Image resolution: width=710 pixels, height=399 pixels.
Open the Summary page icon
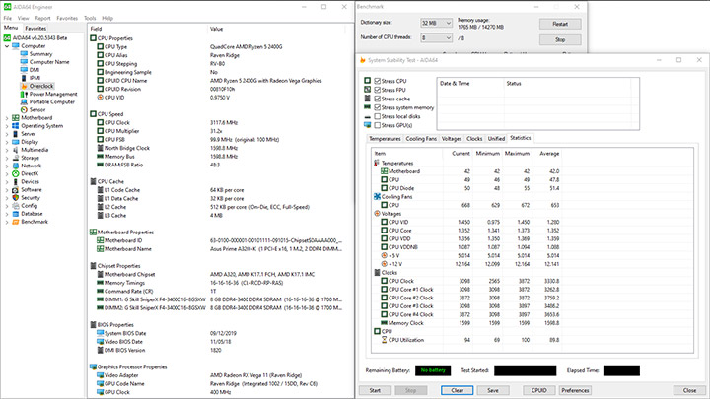pyautogui.click(x=24, y=54)
